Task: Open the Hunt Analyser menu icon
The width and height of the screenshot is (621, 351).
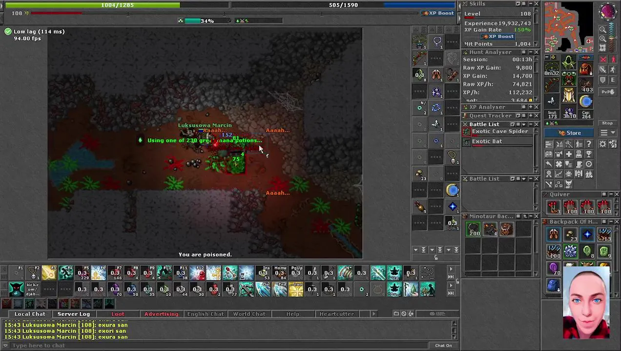Action: click(523, 52)
